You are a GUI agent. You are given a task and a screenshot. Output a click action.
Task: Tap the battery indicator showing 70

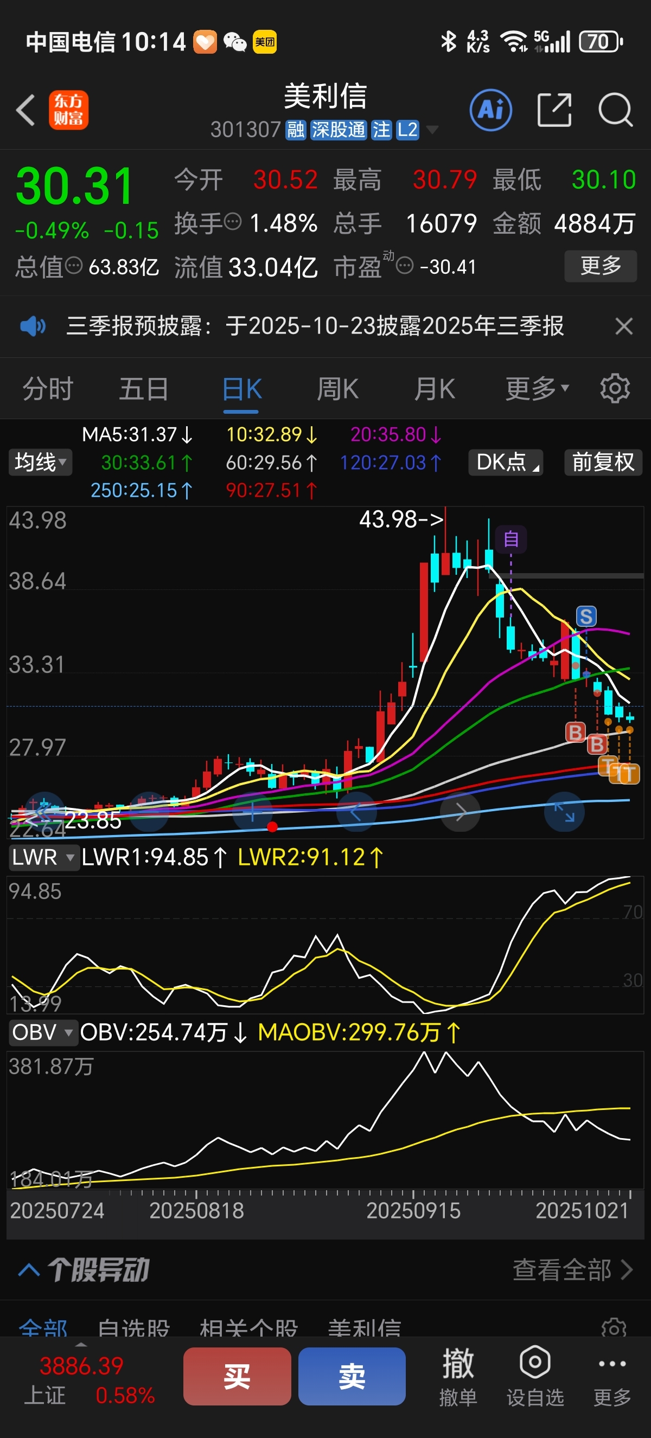coord(601,42)
